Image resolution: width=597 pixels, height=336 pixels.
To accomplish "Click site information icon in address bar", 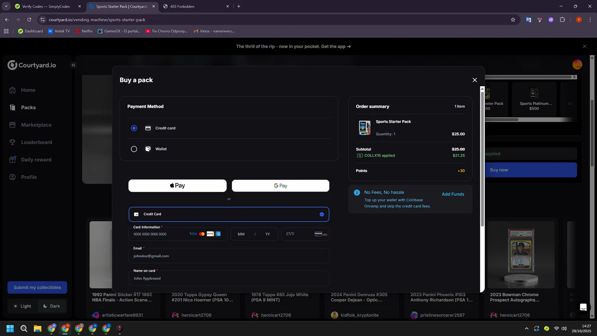I will pos(43,20).
